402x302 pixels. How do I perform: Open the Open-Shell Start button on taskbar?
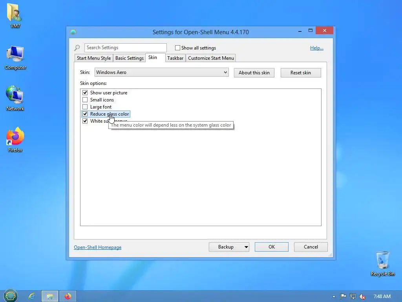pos(11,296)
